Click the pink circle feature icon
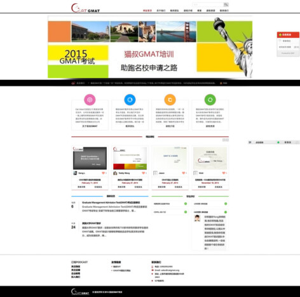Image resolution: width=300 pixels, height=297 pixels. 90,100
